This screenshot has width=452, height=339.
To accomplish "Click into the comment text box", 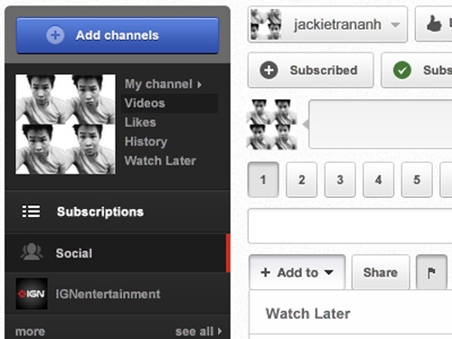I will 381,124.
